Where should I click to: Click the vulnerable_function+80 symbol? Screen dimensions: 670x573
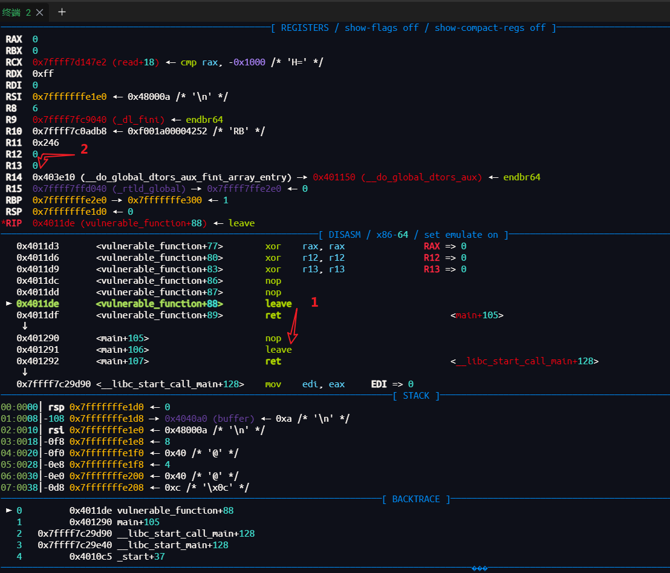160,258
